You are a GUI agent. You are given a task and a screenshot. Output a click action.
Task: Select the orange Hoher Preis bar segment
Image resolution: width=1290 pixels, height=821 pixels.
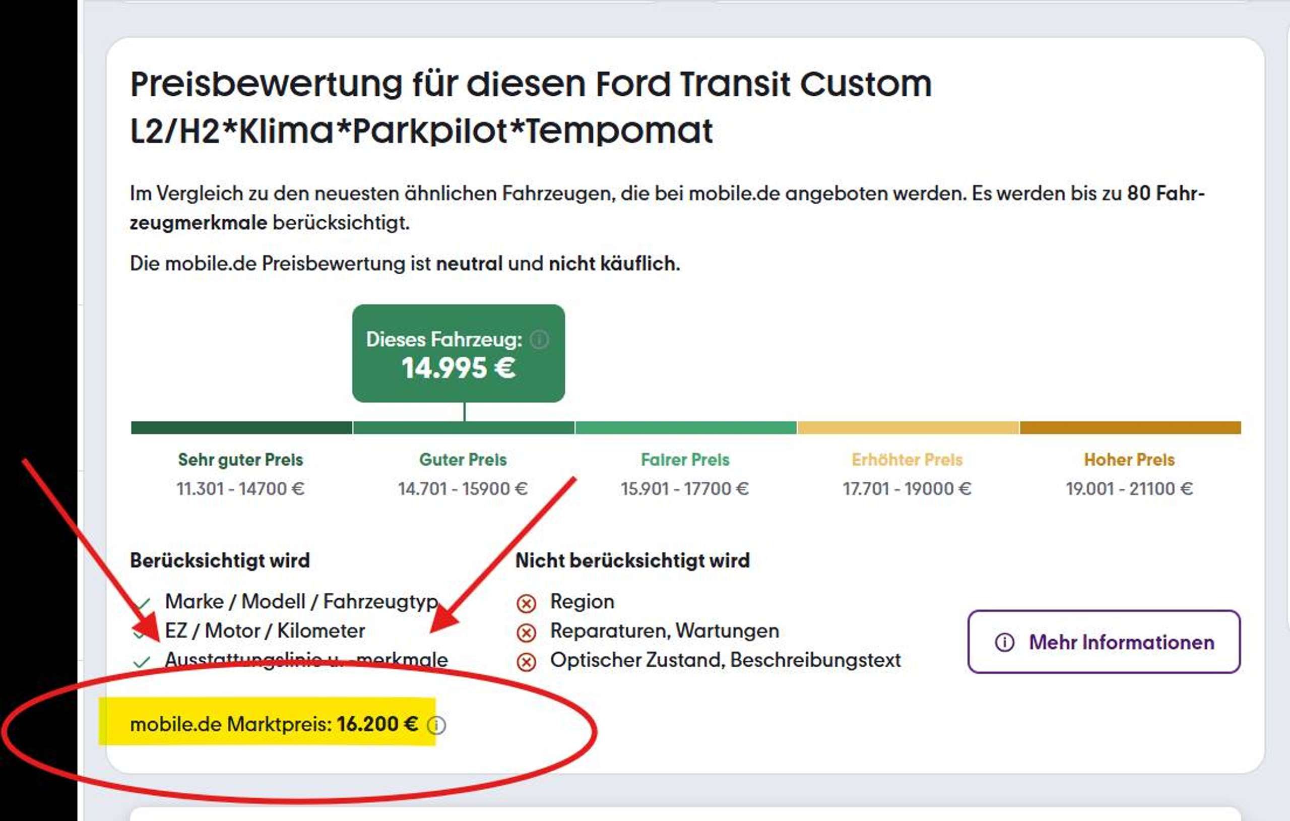(1130, 427)
